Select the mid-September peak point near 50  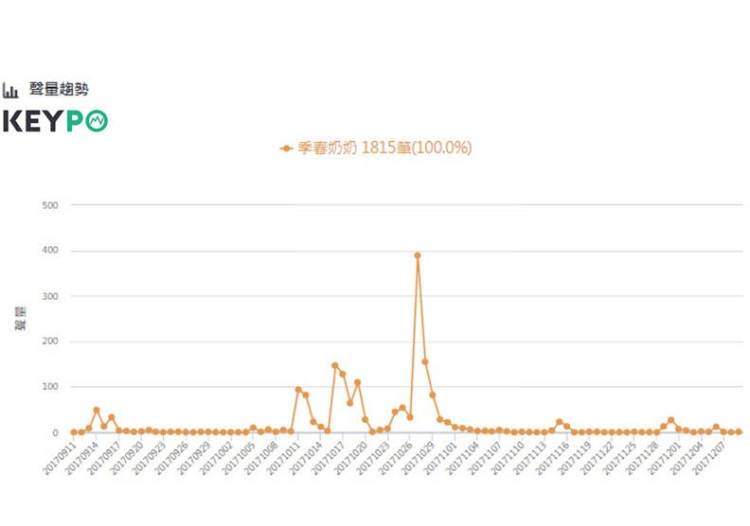(x=97, y=411)
